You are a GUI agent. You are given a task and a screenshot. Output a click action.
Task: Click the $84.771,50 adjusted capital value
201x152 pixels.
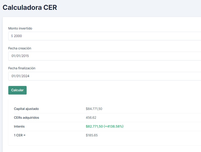pos(94,109)
